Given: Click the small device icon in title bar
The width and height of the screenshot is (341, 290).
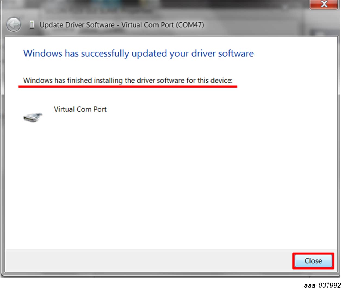Looking at the screenshot, I should [x=32, y=25].
